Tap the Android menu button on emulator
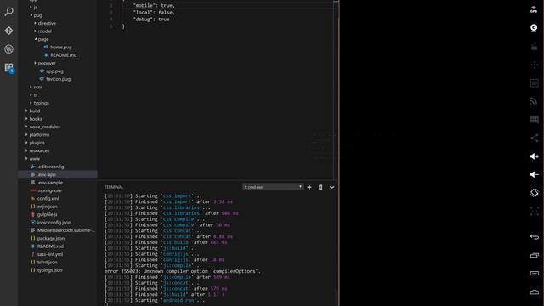Screen dimensions: 544x306 (535, 274)
